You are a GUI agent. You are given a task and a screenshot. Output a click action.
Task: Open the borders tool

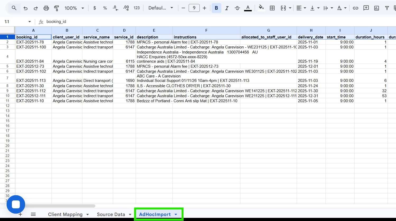pyautogui.click(x=272, y=8)
